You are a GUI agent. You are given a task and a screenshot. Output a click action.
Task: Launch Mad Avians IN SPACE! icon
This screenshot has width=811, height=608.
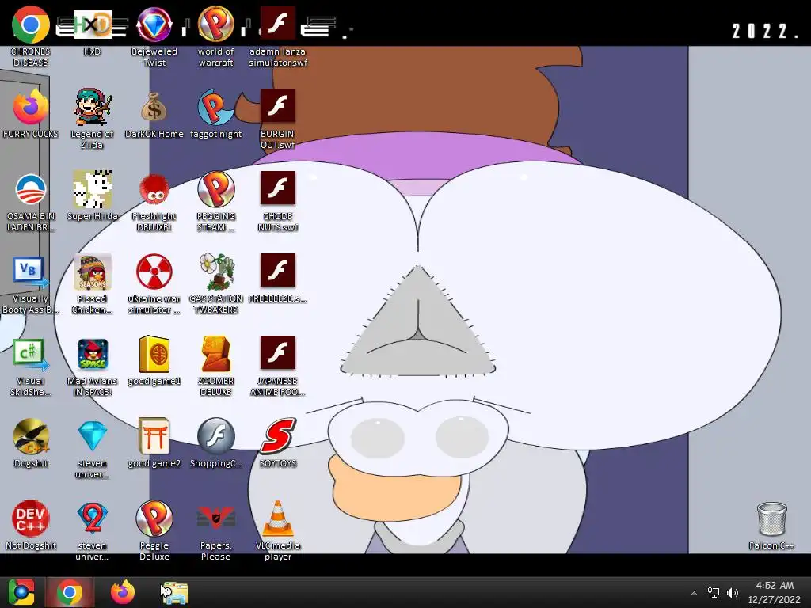(x=92, y=354)
